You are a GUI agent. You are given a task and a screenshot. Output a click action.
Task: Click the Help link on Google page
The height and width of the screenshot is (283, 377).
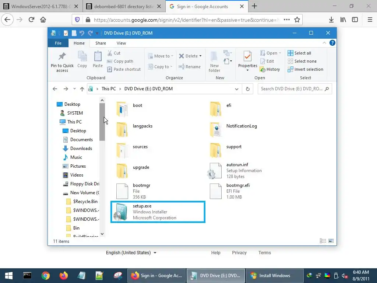(x=216, y=253)
